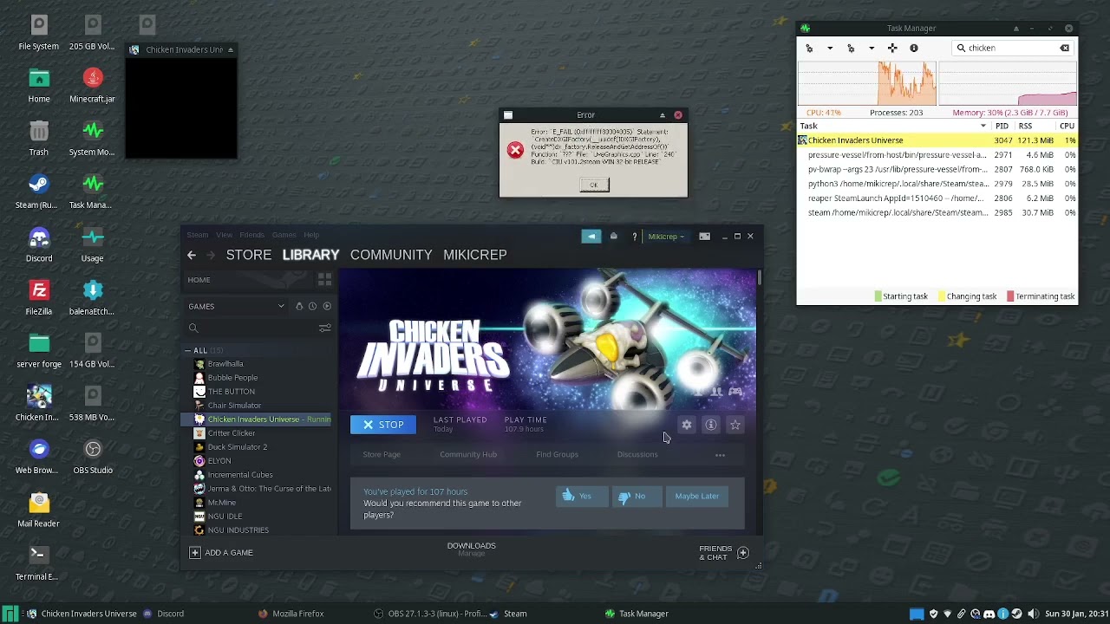This screenshot has height=624, width=1110.
Task: Switch to Mozilla Firefox in taskbar
Action: [291, 614]
